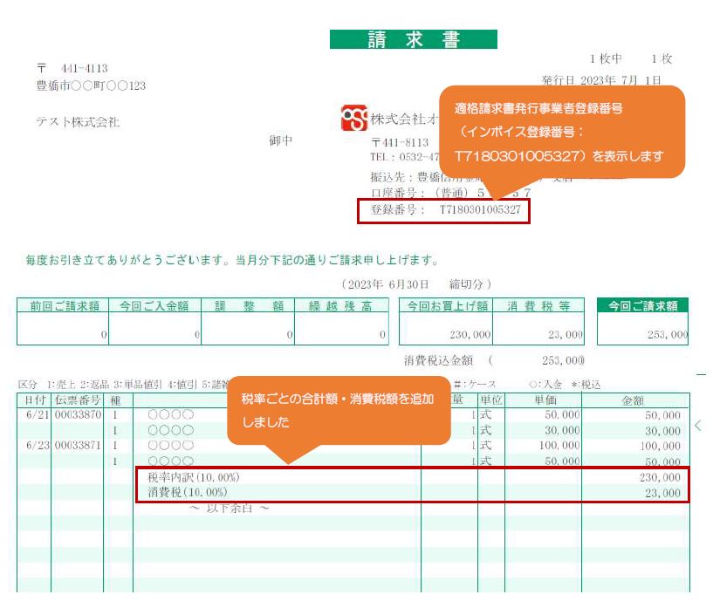This screenshot has width=713, height=608.
Task: Click the green 請求書 title banner
Action: click(413, 39)
